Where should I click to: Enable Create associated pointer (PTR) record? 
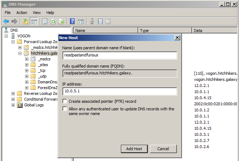click(65, 101)
